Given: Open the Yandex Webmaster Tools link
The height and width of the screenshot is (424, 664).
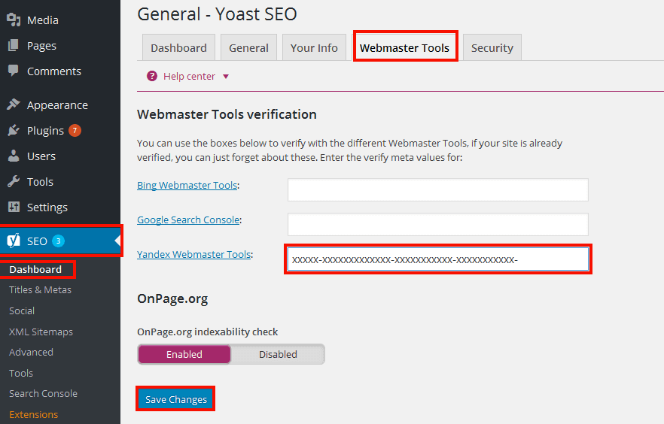Looking at the screenshot, I should coord(194,254).
